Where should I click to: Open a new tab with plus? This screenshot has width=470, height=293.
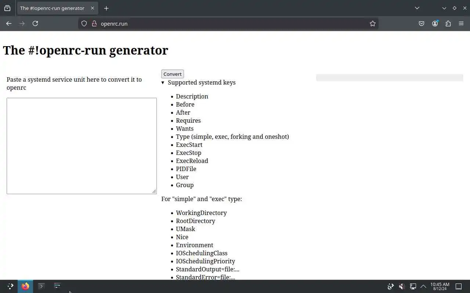(106, 8)
